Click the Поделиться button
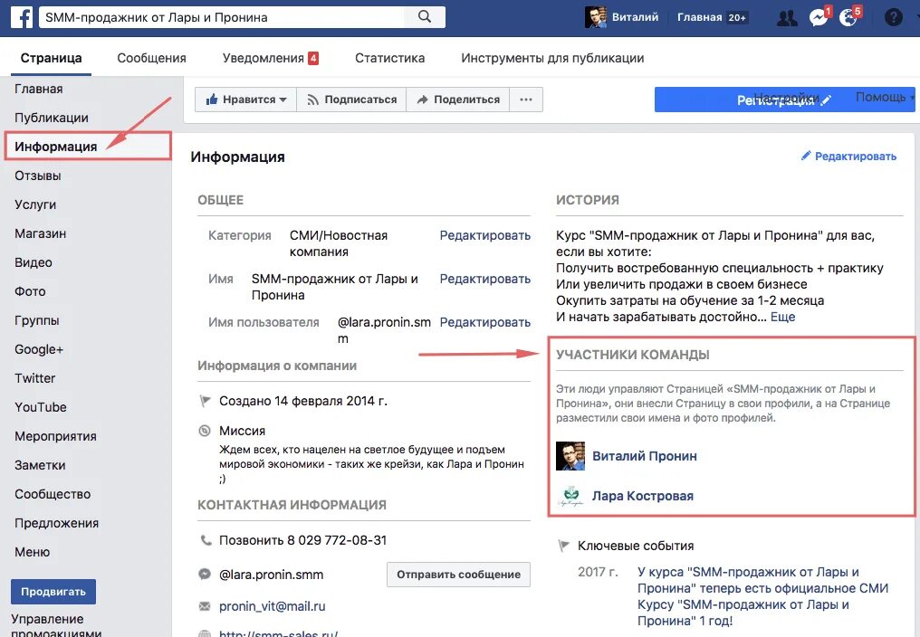920x637 pixels. click(x=457, y=100)
